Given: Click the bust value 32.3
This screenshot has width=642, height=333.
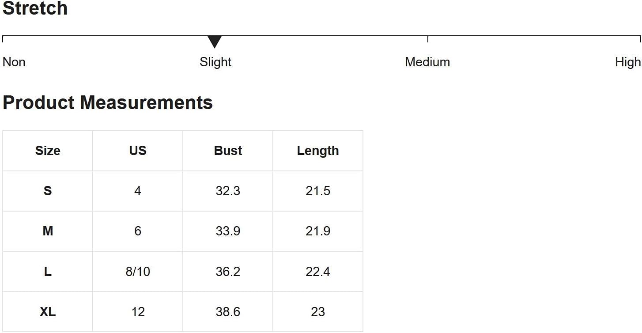Looking at the screenshot, I should pyautogui.click(x=228, y=191).
